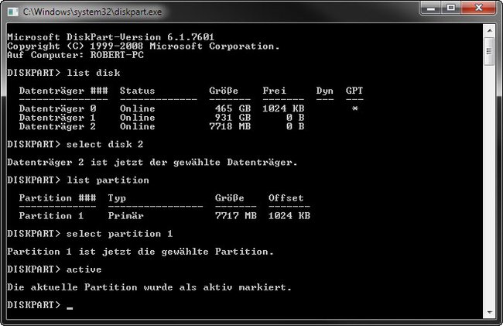This screenshot has height=326, width=503.
Task: Click the 'Auf Computer: ROBERT-PC' line
Action: point(75,55)
